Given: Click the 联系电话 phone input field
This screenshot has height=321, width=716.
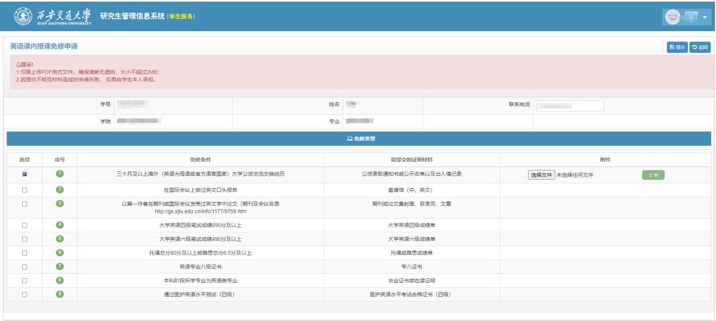Looking at the screenshot, I should [x=570, y=106].
